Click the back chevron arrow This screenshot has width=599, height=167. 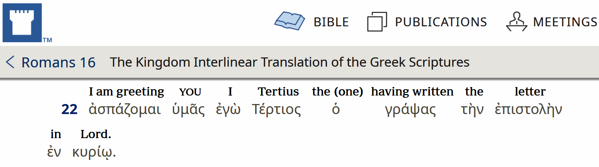pyautogui.click(x=10, y=62)
